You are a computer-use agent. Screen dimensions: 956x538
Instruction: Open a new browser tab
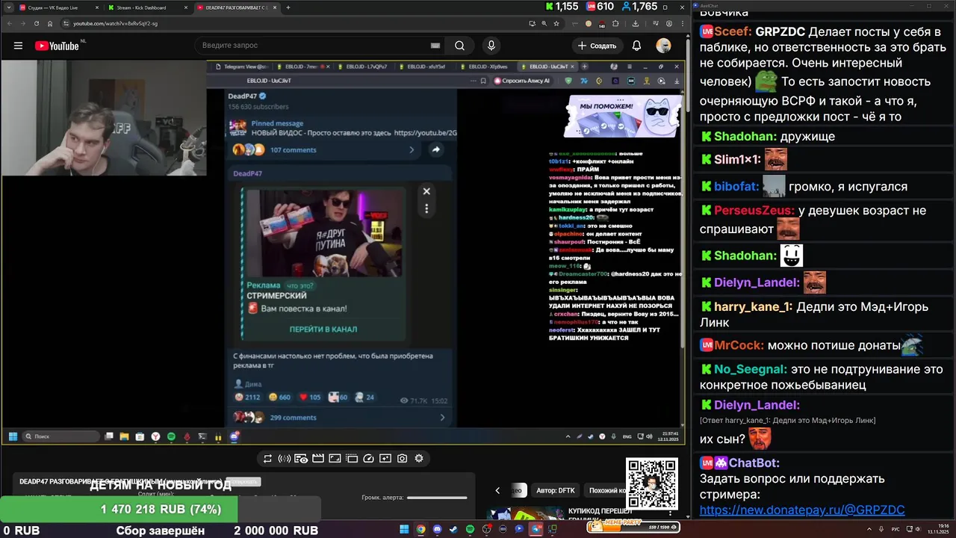coord(288,7)
